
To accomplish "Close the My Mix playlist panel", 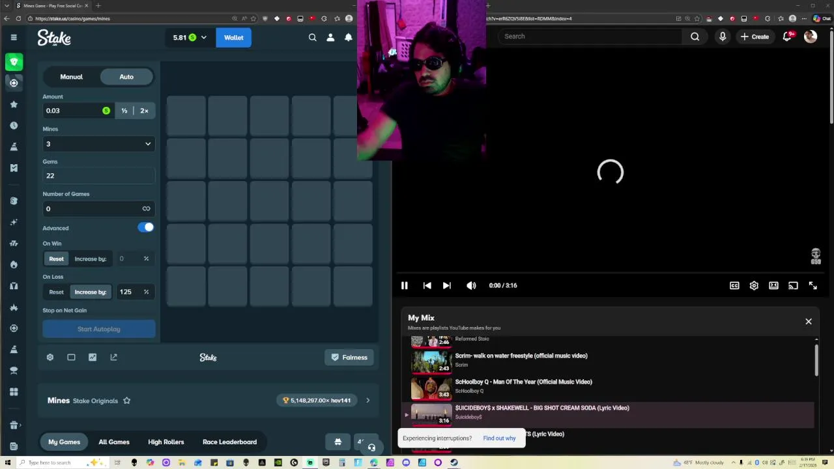I will pos(809,321).
